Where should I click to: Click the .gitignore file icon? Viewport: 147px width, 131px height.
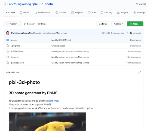click(8, 46)
